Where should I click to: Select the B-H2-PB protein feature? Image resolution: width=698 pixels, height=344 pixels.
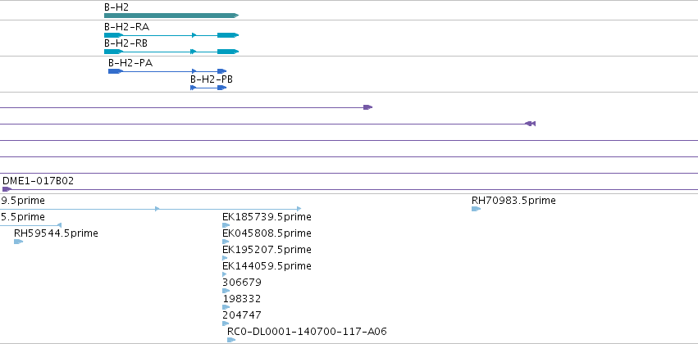coord(208,88)
